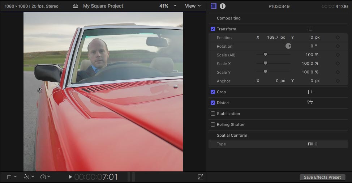Open the magic wand enhancements dropdown arrow
This screenshot has width=352, height=183.
coord(33,177)
